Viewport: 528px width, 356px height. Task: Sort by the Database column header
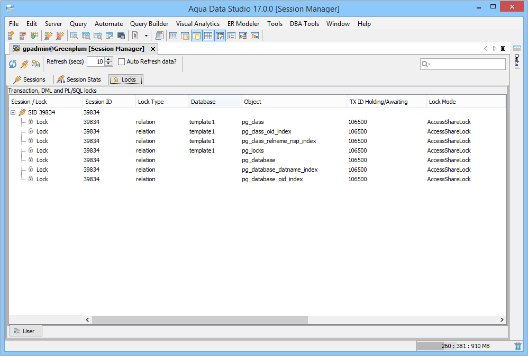[214, 102]
